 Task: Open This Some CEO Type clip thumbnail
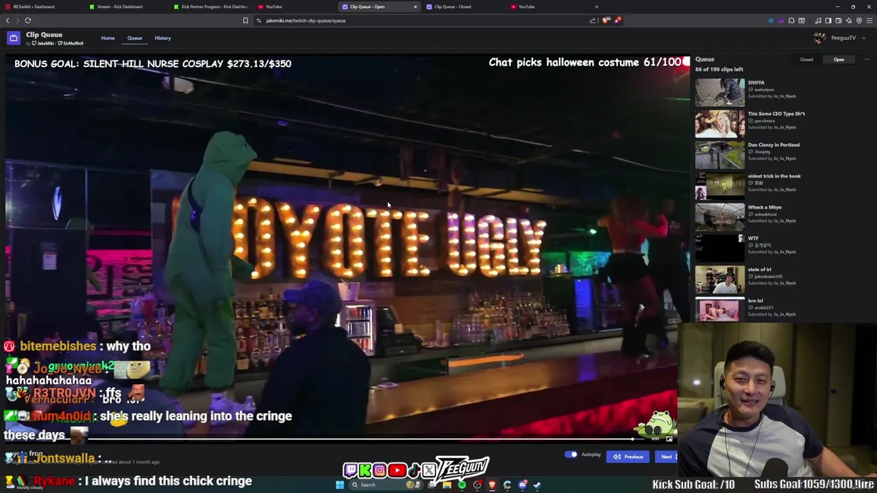(x=719, y=124)
